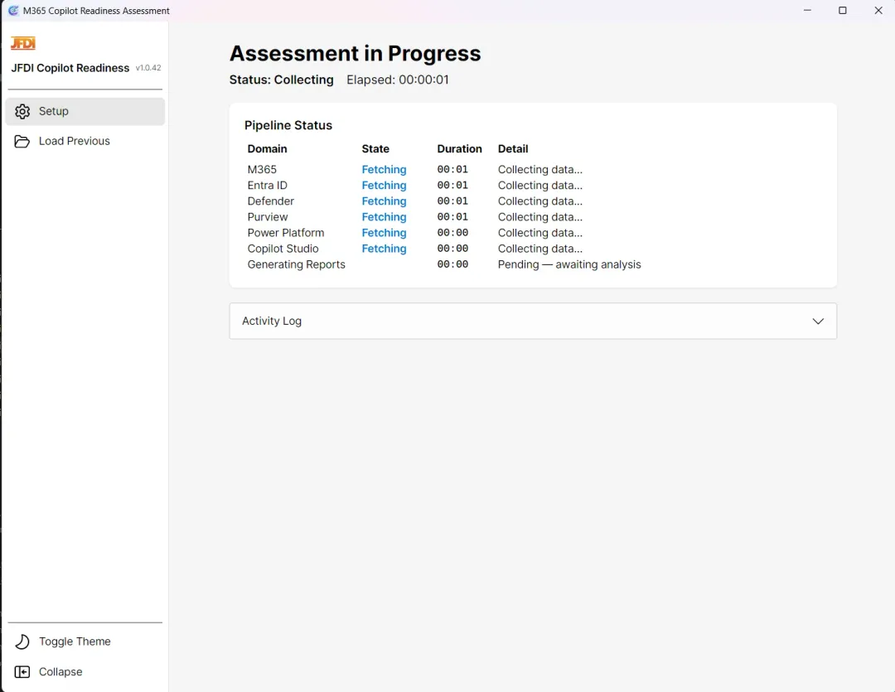Viewport: 895px width, 692px height.
Task: Click the M365 duration value
Action: pos(452,170)
